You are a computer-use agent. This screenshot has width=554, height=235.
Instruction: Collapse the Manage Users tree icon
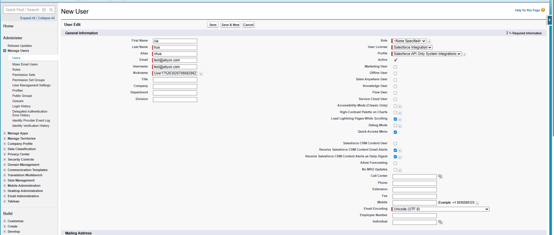pos(5,51)
